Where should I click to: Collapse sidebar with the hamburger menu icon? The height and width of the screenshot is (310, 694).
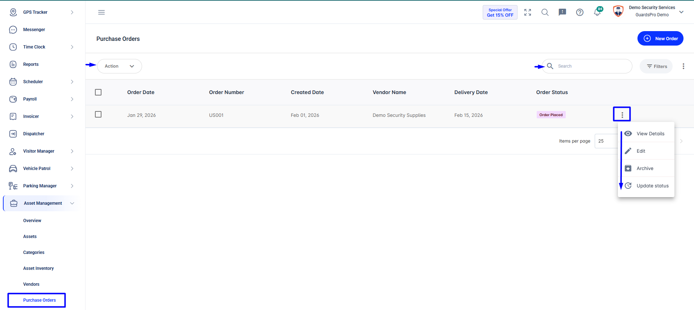101,12
